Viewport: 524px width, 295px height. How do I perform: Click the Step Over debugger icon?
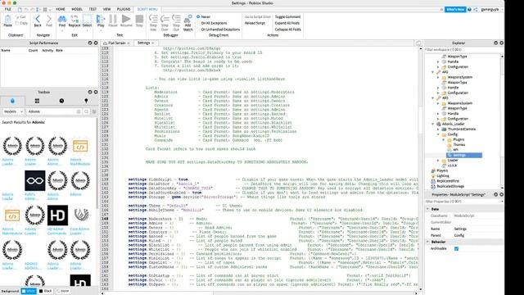(x=165, y=19)
